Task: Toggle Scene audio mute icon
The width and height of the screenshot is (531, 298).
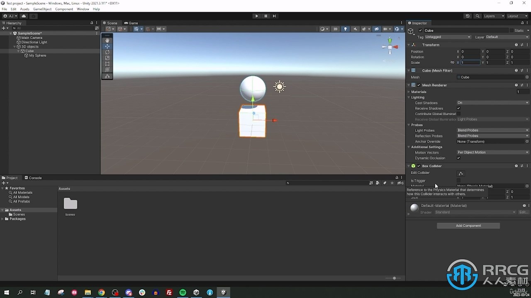Action: [355, 29]
